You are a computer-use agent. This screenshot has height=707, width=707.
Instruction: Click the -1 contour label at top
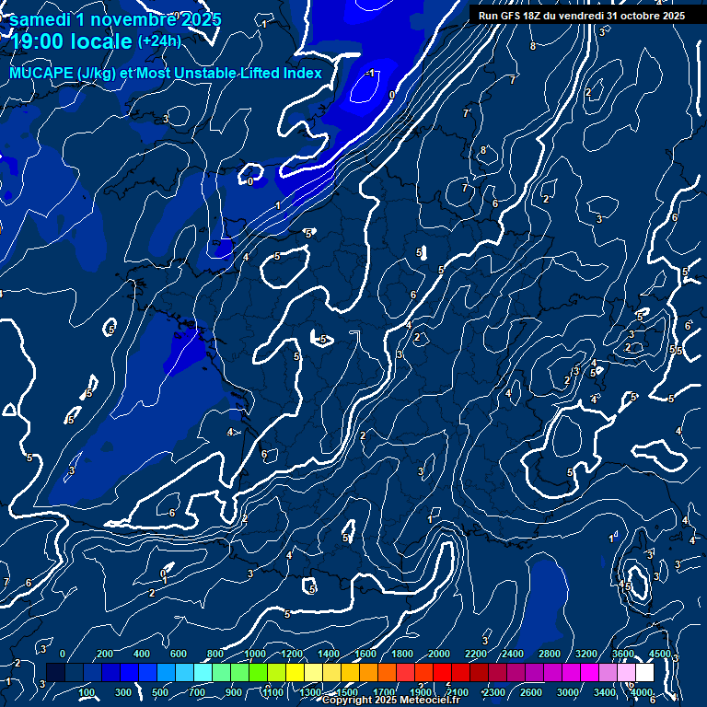click(370, 73)
